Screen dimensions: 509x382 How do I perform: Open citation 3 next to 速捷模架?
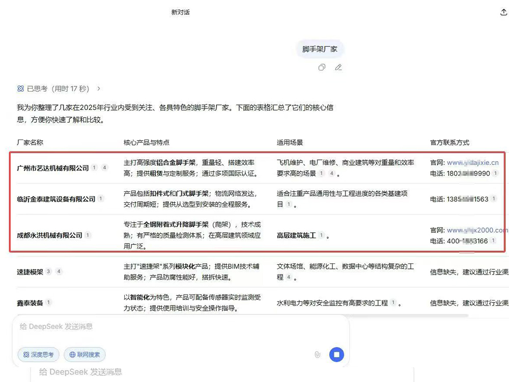point(48,271)
